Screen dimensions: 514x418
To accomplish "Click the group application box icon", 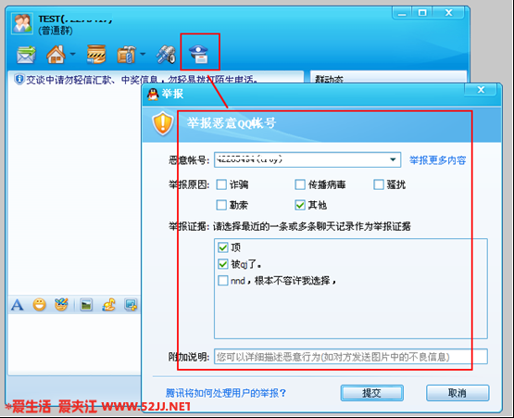I will tap(127, 55).
